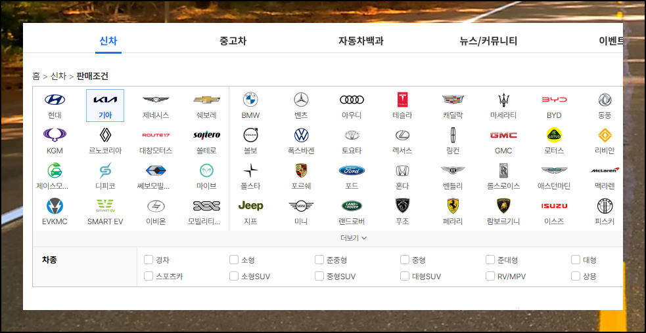
Task: Select the Porsche (포르쉐) crest logo
Action: [301, 170]
